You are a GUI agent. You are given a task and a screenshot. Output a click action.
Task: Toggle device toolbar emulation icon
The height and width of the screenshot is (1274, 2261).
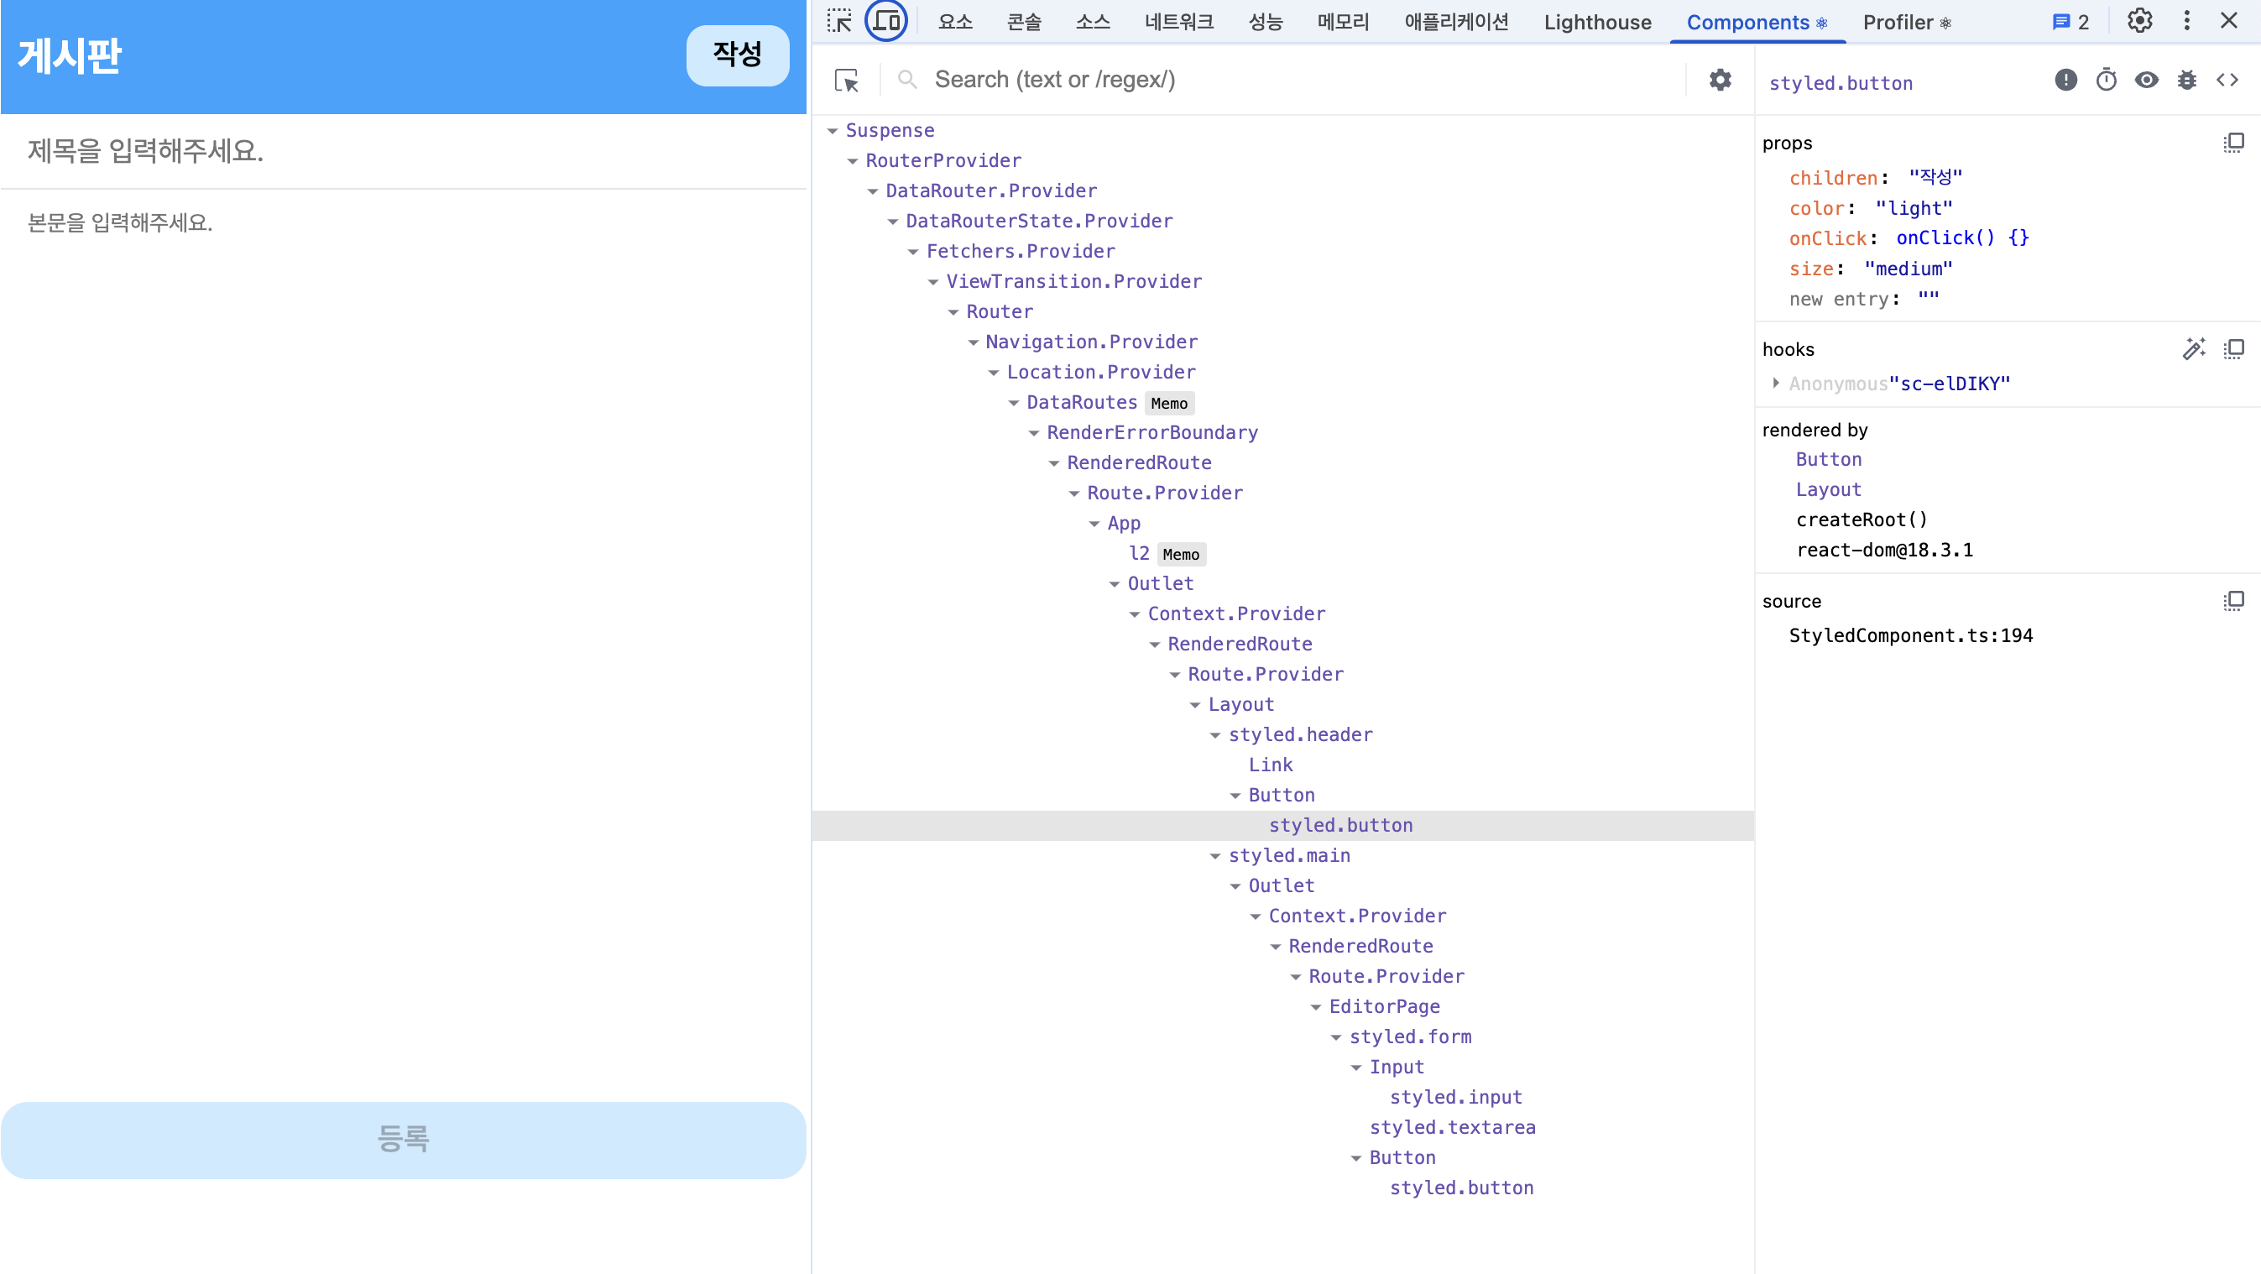[886, 21]
